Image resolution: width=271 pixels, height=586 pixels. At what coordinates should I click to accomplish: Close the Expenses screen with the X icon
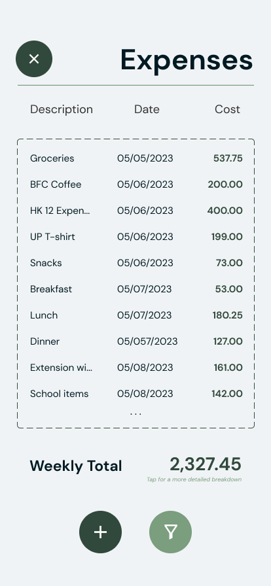point(34,59)
